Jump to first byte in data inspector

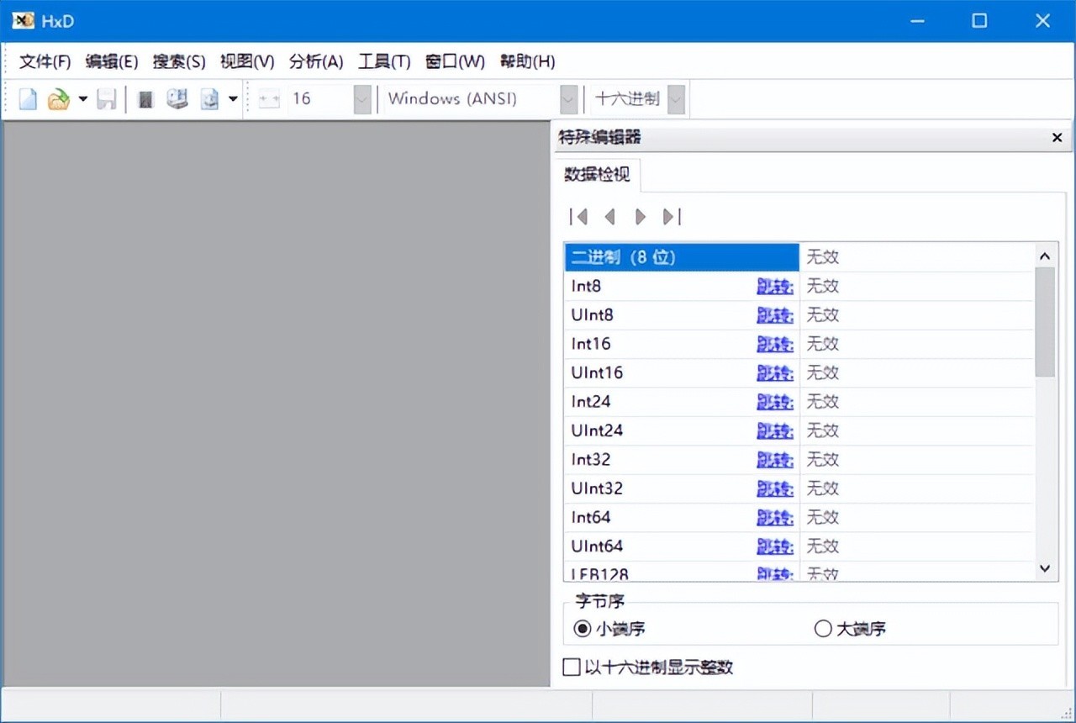click(578, 217)
